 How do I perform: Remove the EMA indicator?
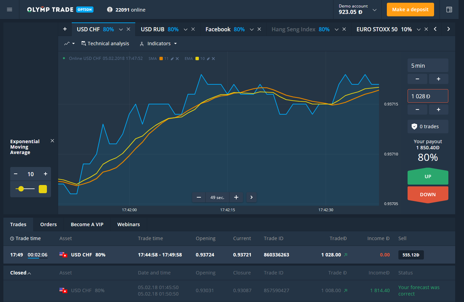click(213, 58)
